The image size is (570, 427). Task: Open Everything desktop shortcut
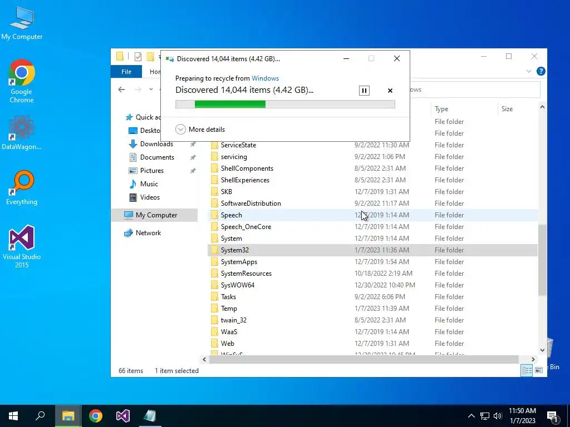22,187
